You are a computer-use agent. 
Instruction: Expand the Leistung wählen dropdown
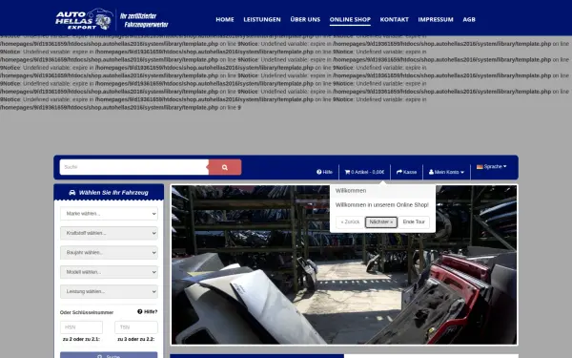(109, 291)
